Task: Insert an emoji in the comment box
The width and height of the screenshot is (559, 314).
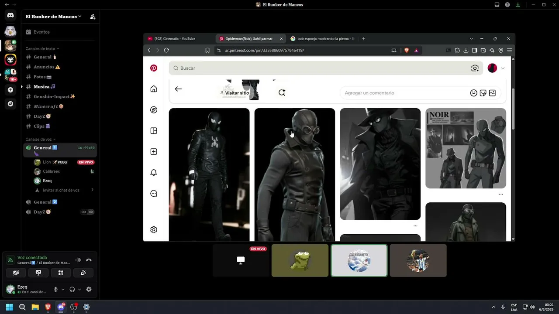Action: pyautogui.click(x=473, y=93)
